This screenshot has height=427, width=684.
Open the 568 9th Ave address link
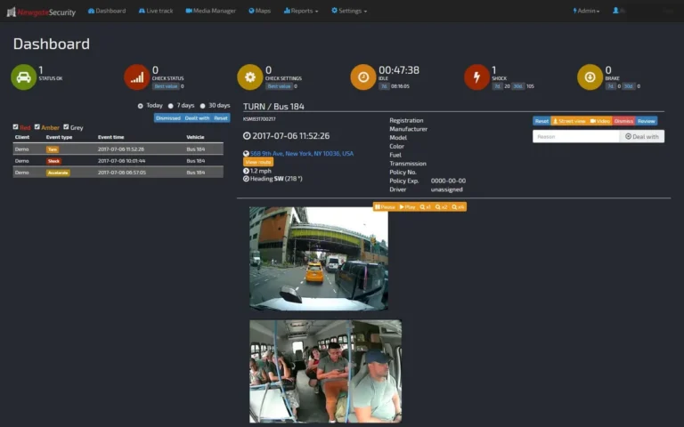pyautogui.click(x=302, y=153)
